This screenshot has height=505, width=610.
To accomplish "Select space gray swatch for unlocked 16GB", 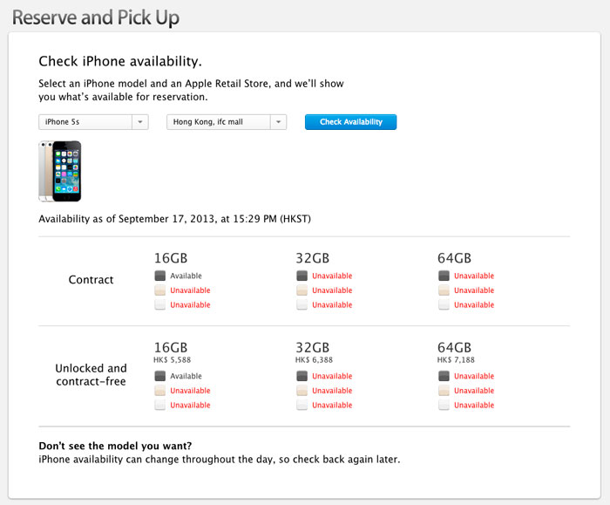I will [159, 376].
